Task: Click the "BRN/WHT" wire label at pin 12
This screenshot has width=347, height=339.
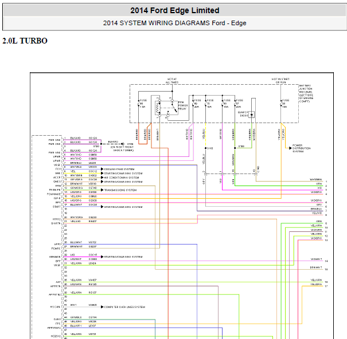Action: 76,184
